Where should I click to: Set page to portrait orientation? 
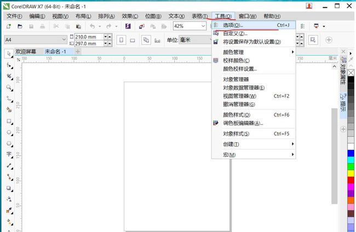[121, 40]
